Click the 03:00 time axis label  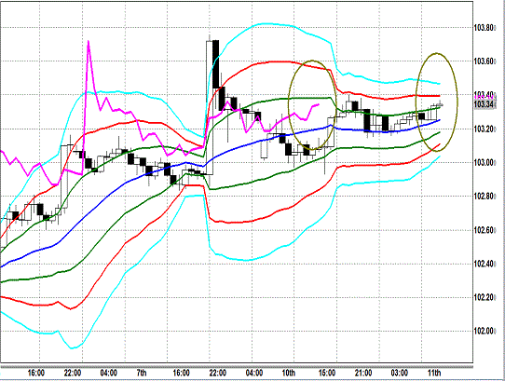tap(400, 373)
